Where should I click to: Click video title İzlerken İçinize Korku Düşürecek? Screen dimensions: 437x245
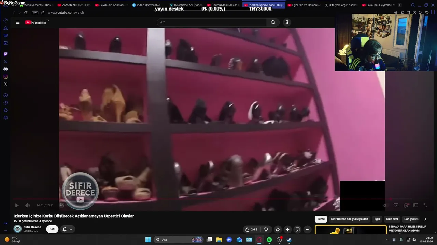[74, 216]
